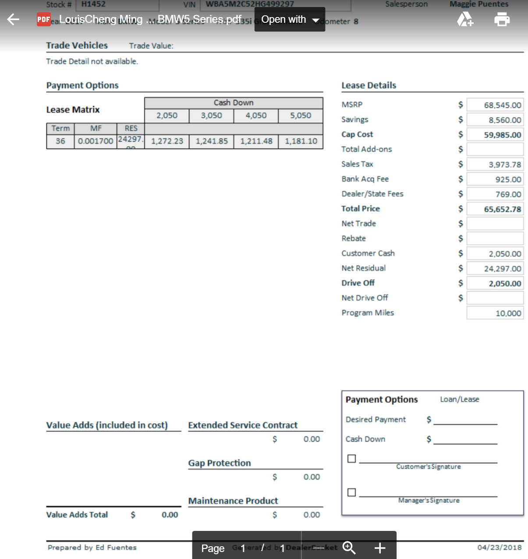Click the empty Total Add-ons field

click(495, 150)
